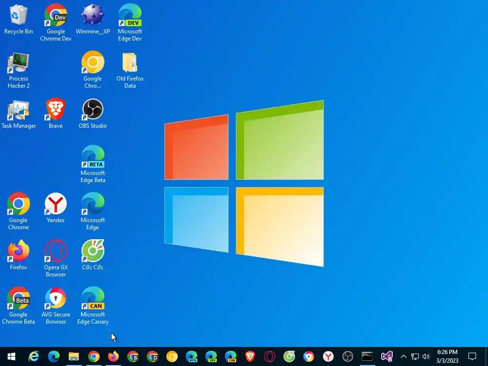Select the Task Manager desktop shortcut
The image size is (488, 366).
pyautogui.click(x=19, y=114)
